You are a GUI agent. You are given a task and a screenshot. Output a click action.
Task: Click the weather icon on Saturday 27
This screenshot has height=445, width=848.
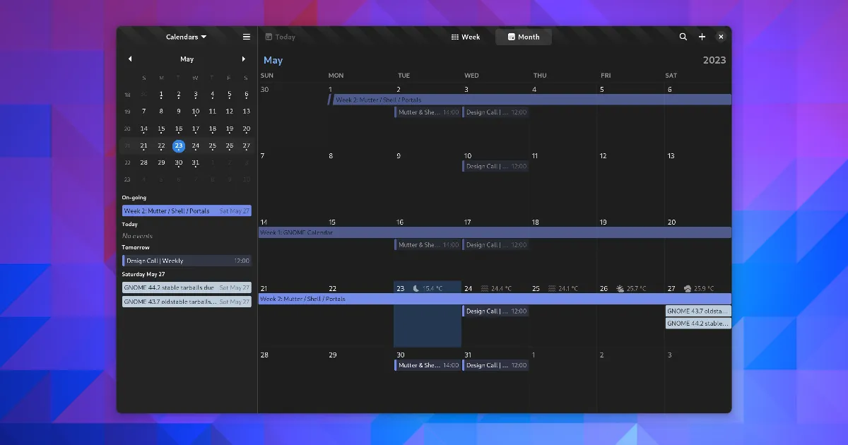[688, 288]
